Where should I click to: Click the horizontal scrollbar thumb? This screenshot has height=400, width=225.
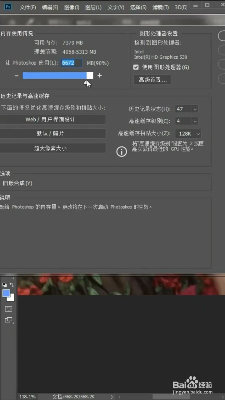[171, 397]
